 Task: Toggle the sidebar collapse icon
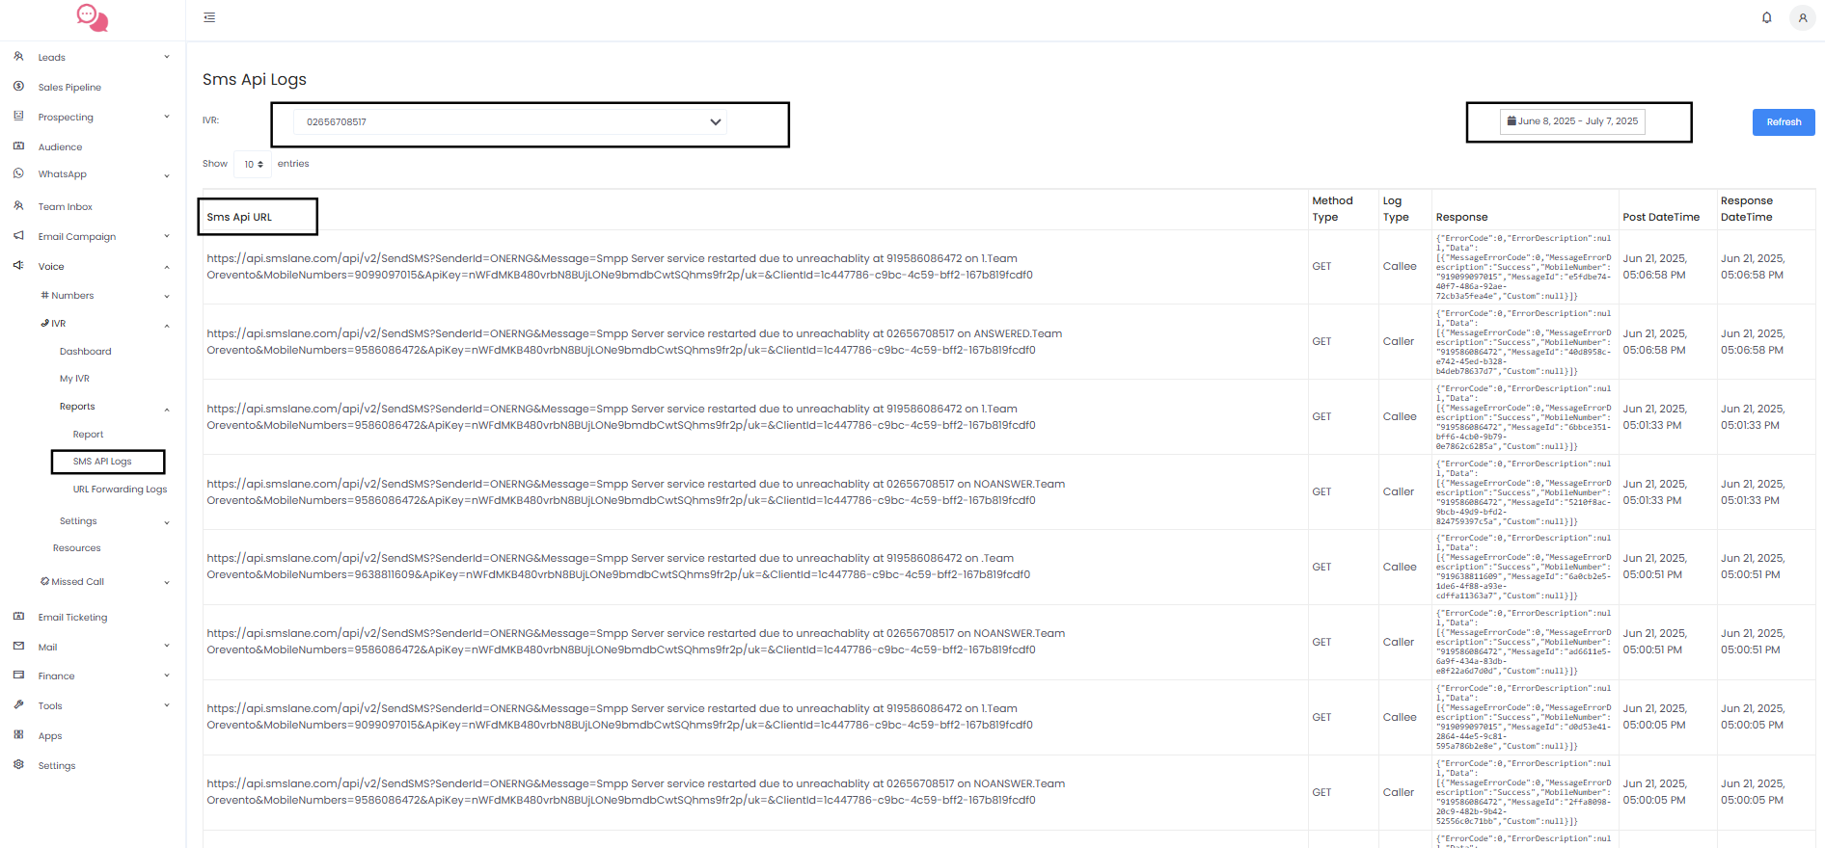pos(209,17)
